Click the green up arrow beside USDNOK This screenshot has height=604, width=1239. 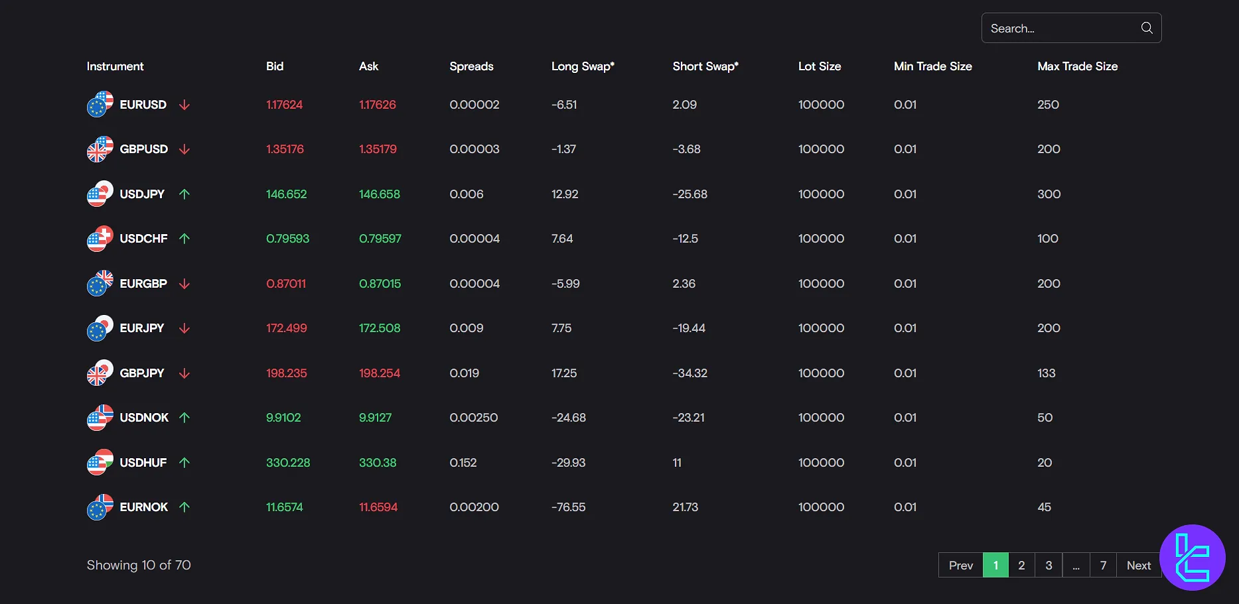[184, 418]
